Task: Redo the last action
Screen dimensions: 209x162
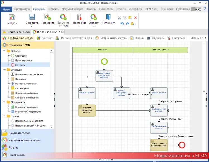Action: pyautogui.click(x=128, y=24)
